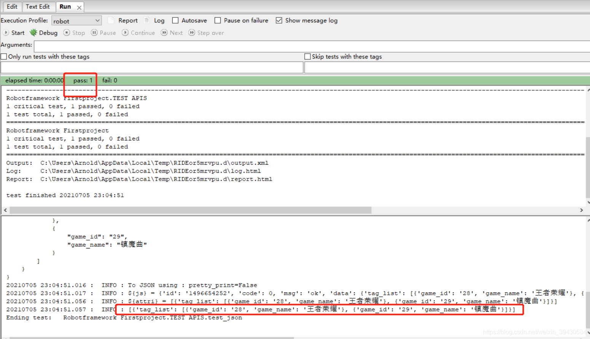Click the Continue icon
This screenshot has height=339, width=590.
[x=138, y=33]
